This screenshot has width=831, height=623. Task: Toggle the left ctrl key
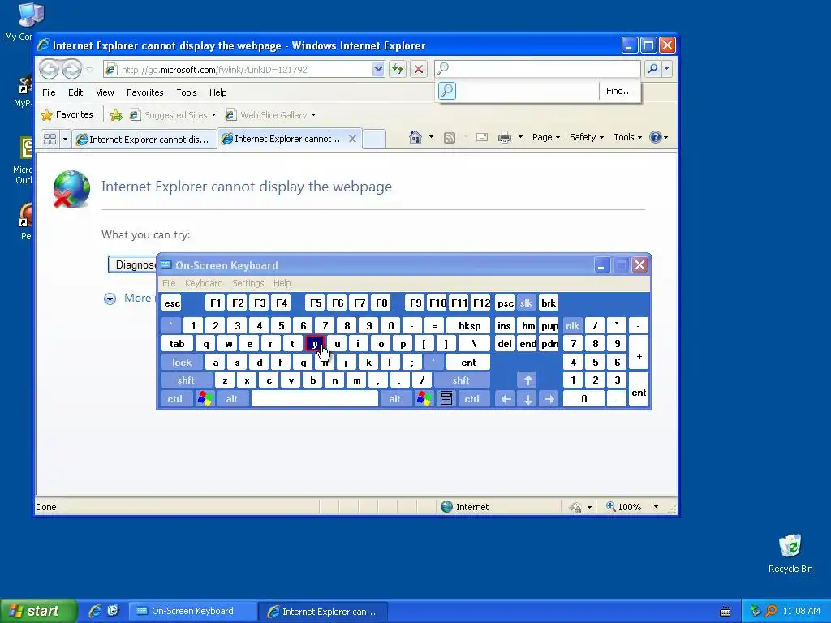[x=175, y=399]
